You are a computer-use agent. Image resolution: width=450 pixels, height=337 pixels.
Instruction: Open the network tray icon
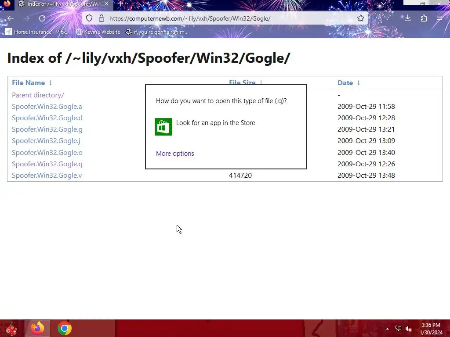click(x=398, y=329)
